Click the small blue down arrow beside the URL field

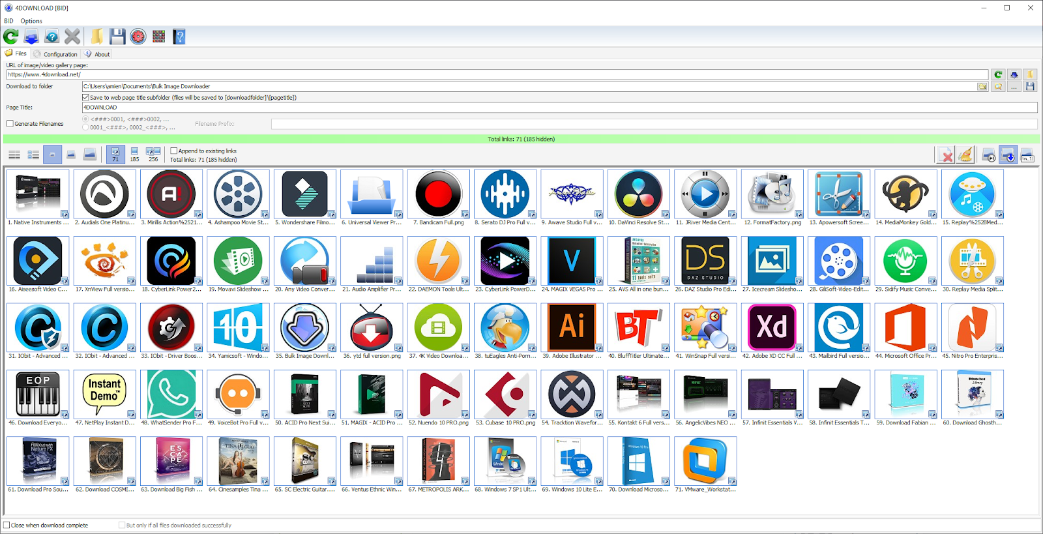[1014, 74]
